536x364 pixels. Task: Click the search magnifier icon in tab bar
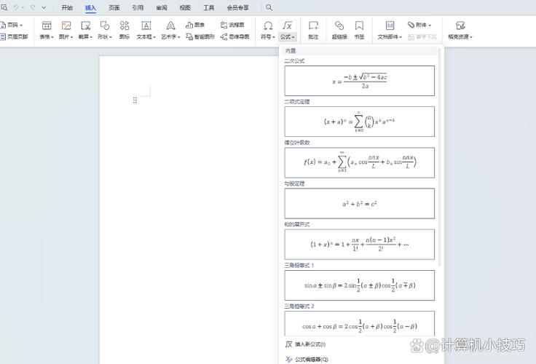269,7
